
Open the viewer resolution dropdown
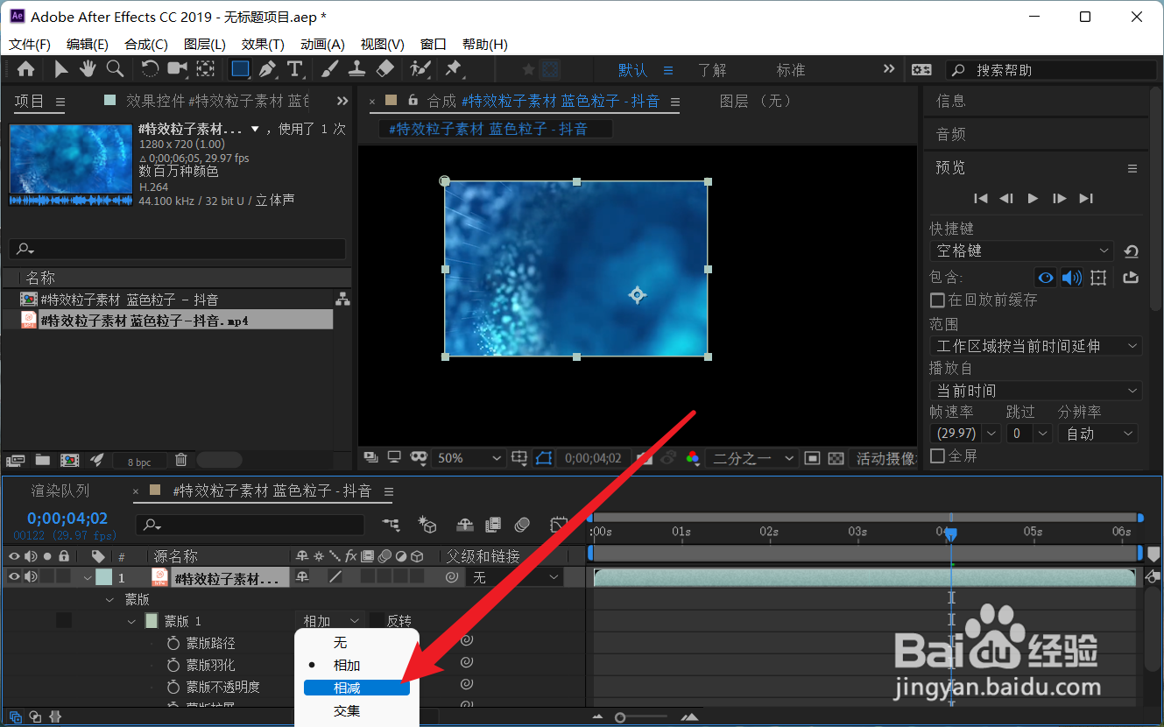pyautogui.click(x=751, y=458)
